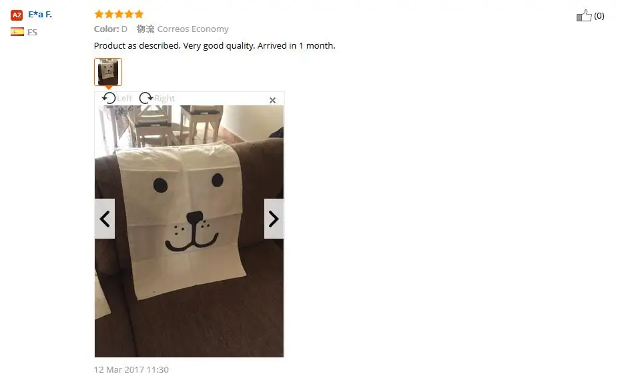The image size is (622, 382).
Task: Click the thumbs up helpful icon
Action: point(584,15)
